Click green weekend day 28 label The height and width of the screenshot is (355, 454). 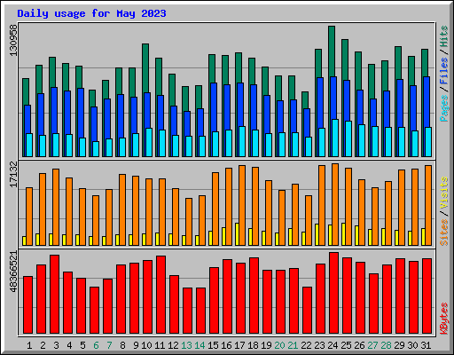tap(386, 345)
